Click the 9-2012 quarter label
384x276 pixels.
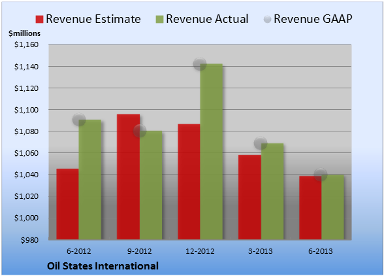point(140,251)
